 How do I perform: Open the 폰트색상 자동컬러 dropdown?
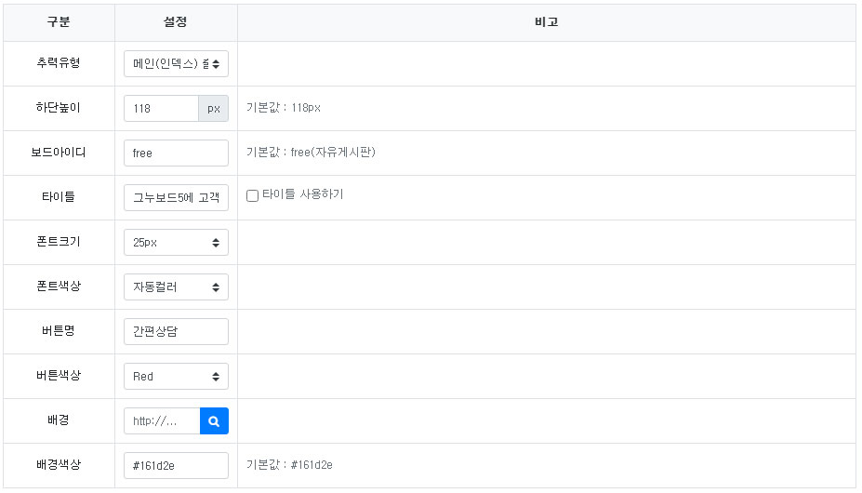(176, 287)
